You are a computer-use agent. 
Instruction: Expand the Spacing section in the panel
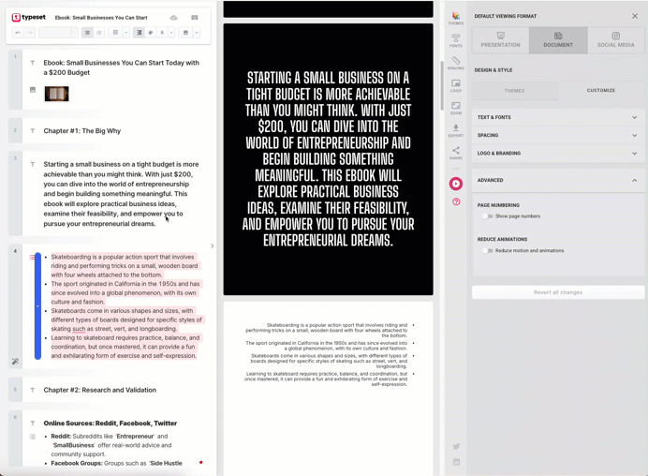pos(558,135)
